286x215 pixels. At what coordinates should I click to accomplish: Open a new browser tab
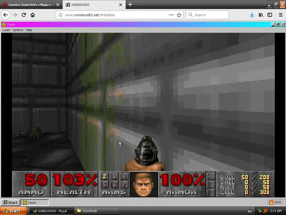[130, 4]
